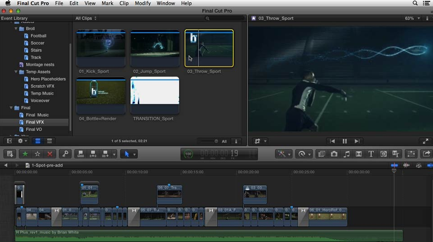
Task: Switch Event Browser to list view
Action: [x=49, y=141]
